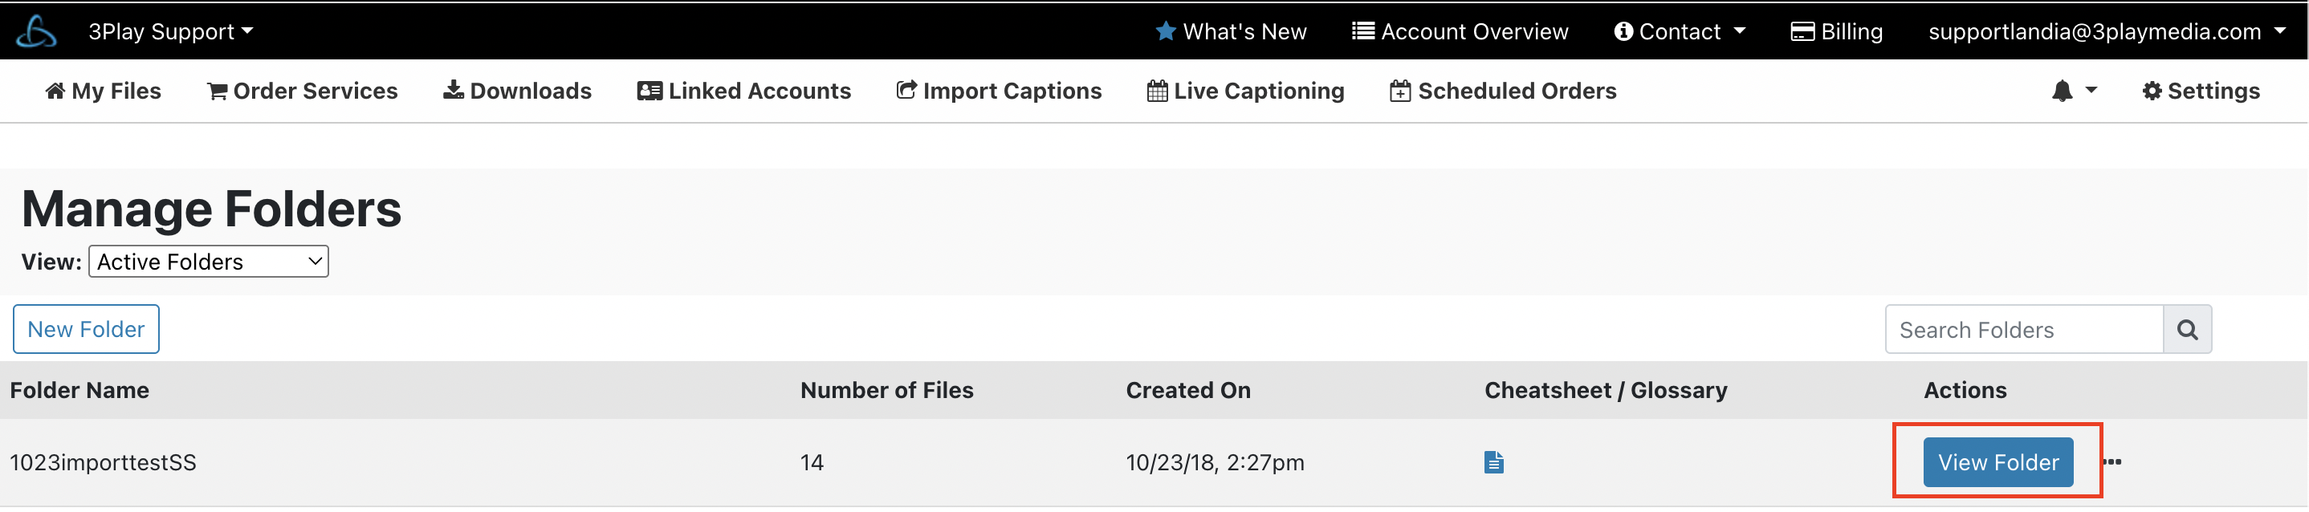Click the View Folder button
The image size is (2309, 512).
[1998, 463]
